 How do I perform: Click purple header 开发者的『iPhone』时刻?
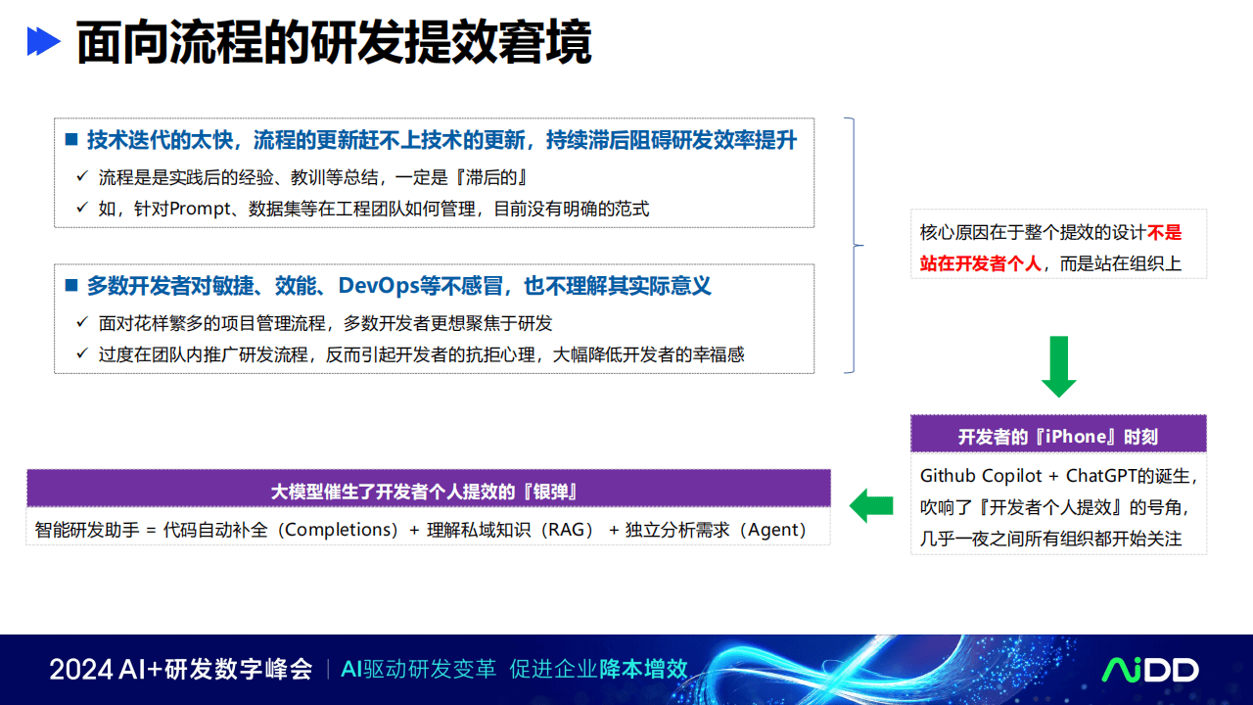tap(1058, 436)
